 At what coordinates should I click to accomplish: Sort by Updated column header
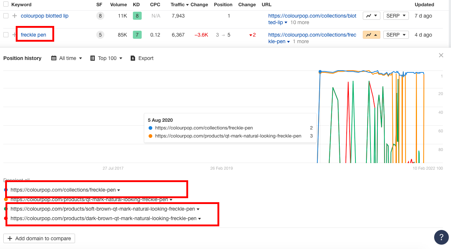click(x=424, y=5)
